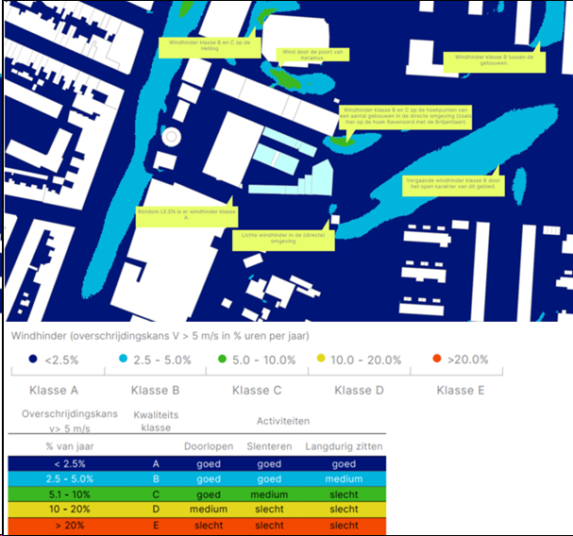Click the orange >20.0% legend dot
The width and height of the screenshot is (573, 536).
tap(437, 359)
